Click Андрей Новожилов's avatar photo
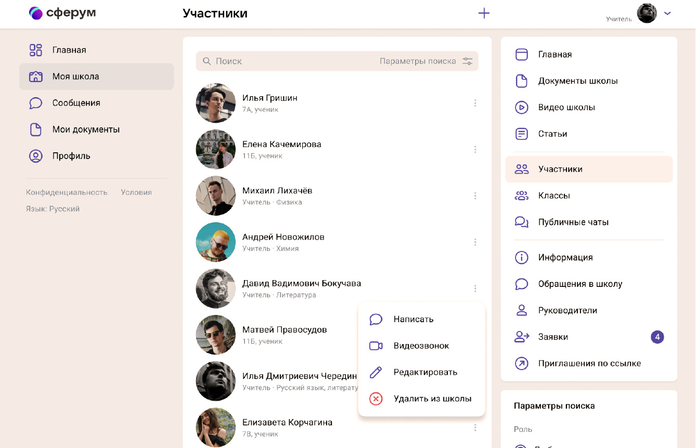The image size is (696, 448). coord(215,242)
